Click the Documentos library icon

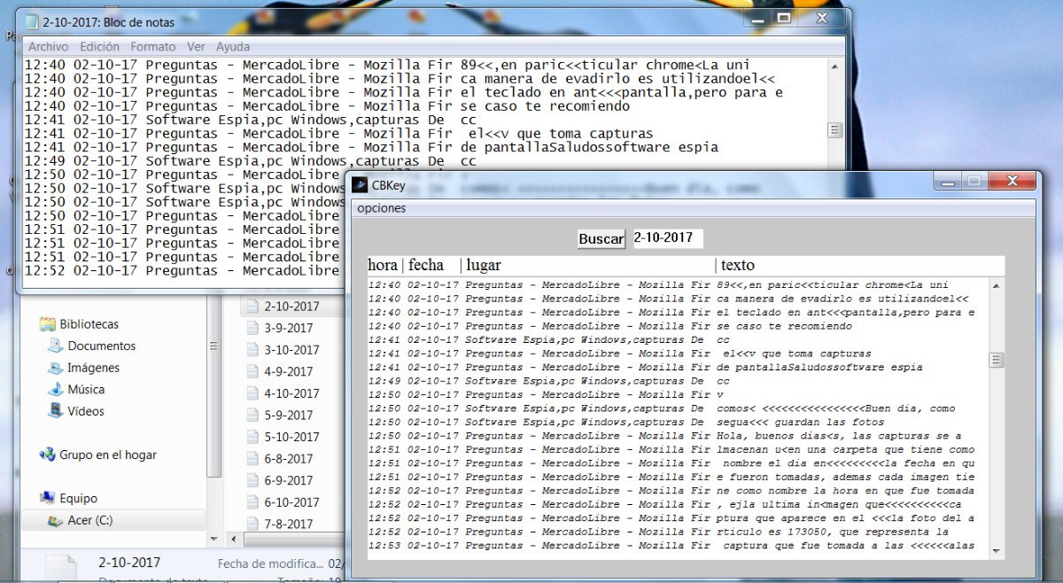tap(56, 346)
